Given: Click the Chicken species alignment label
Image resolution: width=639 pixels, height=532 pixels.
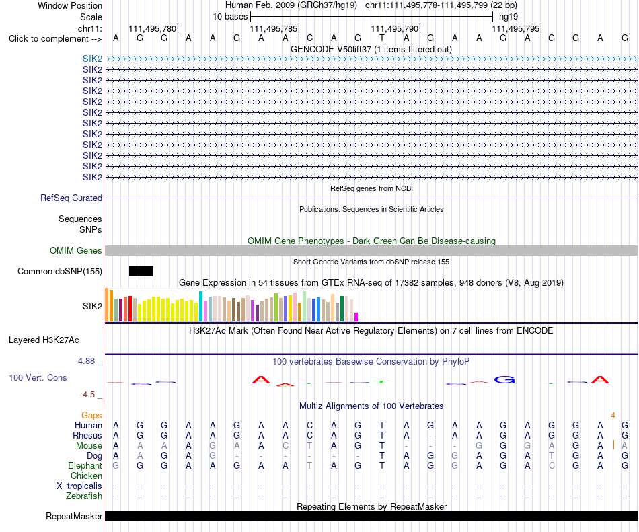Looking at the screenshot, I should click(86, 476).
